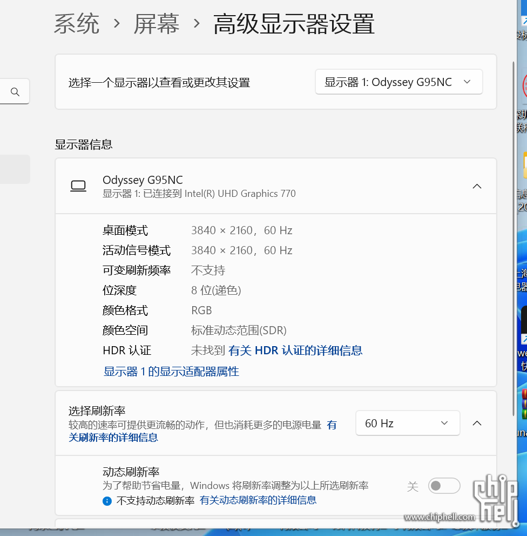
Task: Click the 活动信号模式 row label
Action: [137, 250]
